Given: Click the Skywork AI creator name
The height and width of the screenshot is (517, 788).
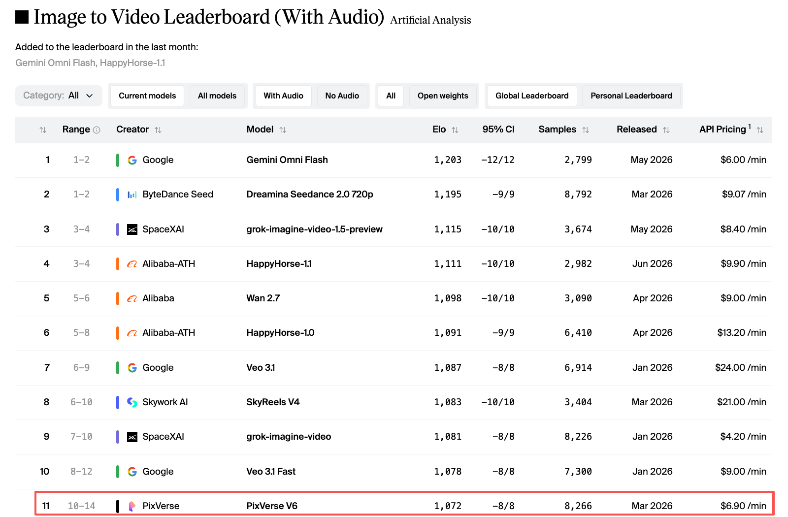Looking at the screenshot, I should 165,402.
